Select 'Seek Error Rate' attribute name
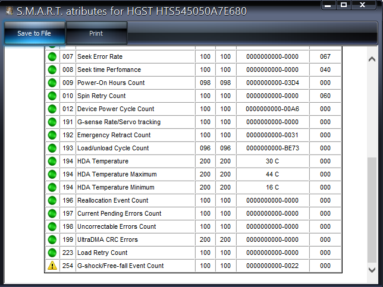Viewport: 383px width, 287px height. tap(100, 56)
